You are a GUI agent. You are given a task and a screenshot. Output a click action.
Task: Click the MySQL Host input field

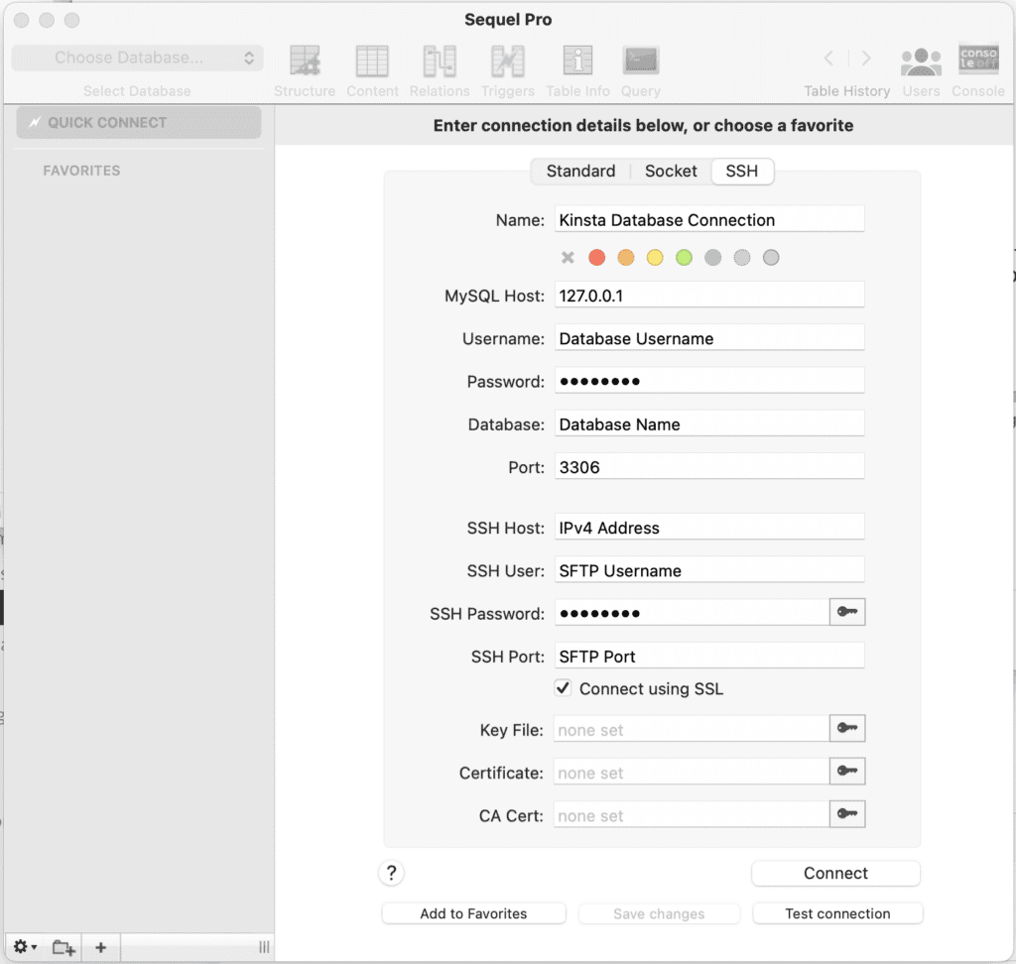tap(709, 294)
